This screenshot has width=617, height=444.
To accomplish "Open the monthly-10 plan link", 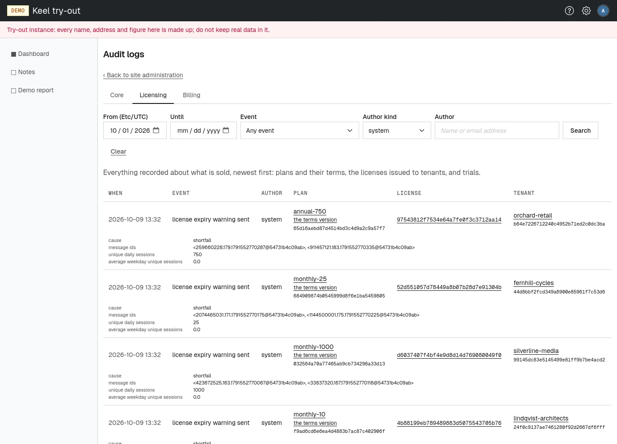I will tap(309, 414).
